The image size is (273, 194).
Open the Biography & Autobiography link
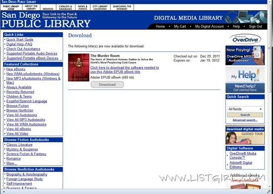coord(27,174)
